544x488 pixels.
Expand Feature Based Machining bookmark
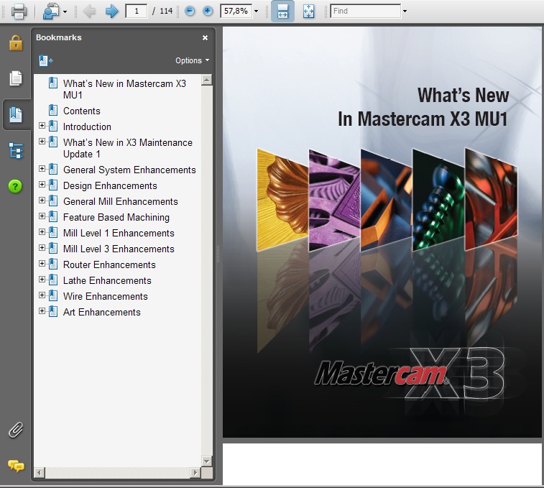click(42, 216)
